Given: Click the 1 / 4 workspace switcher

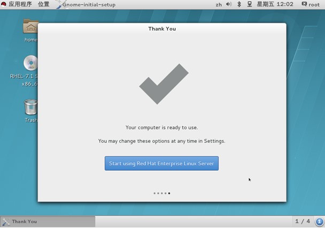Looking at the screenshot, I should (x=302, y=222).
